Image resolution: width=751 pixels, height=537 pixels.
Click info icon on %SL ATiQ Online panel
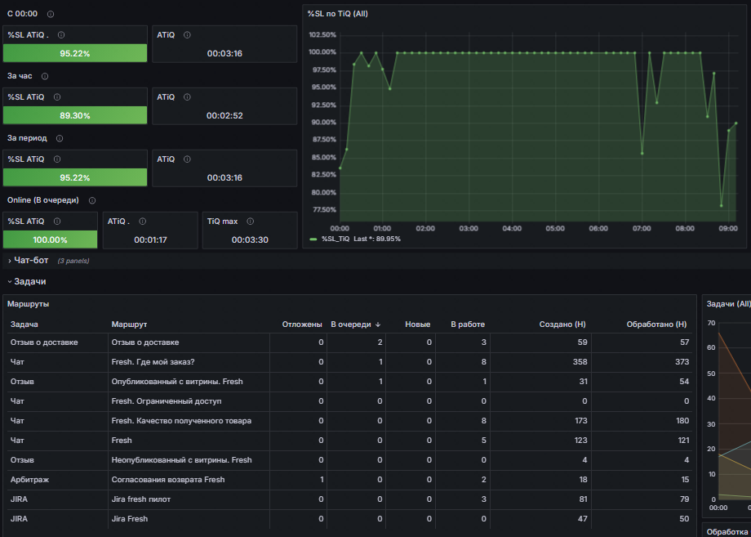pos(57,222)
